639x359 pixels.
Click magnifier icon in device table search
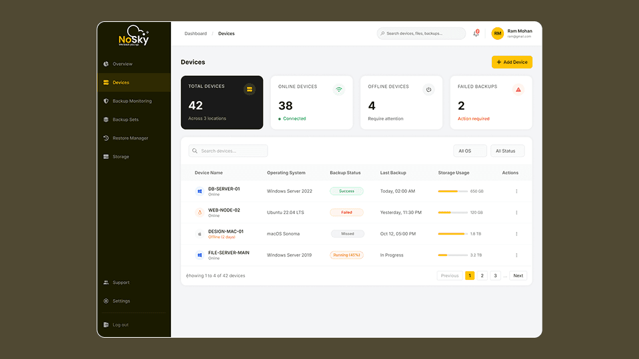195,151
